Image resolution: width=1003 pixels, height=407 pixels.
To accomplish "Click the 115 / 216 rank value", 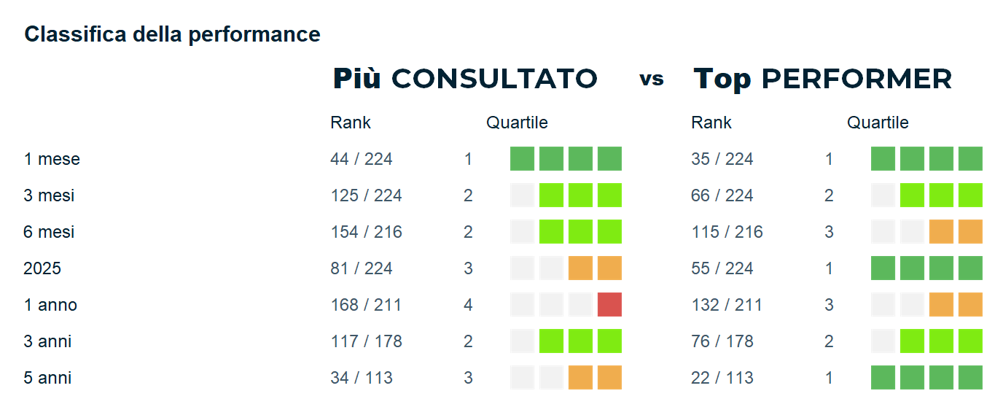I will tap(727, 232).
